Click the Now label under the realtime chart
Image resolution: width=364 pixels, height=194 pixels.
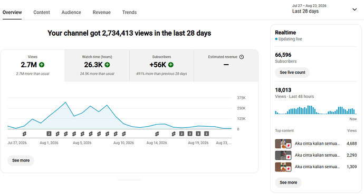click(x=353, y=119)
